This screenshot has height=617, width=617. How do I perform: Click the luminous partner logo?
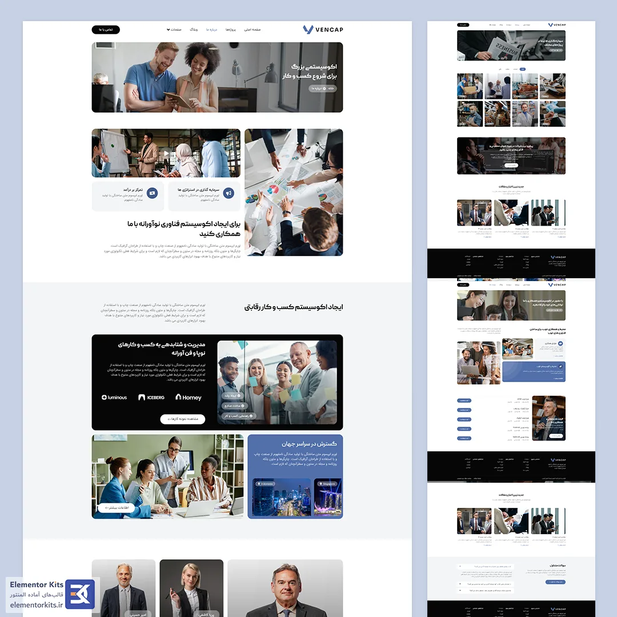[114, 398]
